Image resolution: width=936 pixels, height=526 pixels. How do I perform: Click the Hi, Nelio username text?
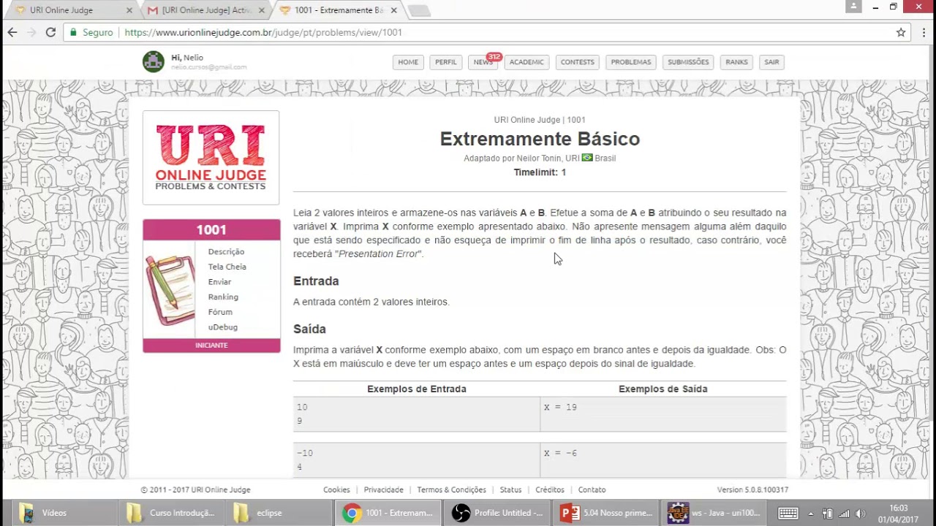(187, 58)
